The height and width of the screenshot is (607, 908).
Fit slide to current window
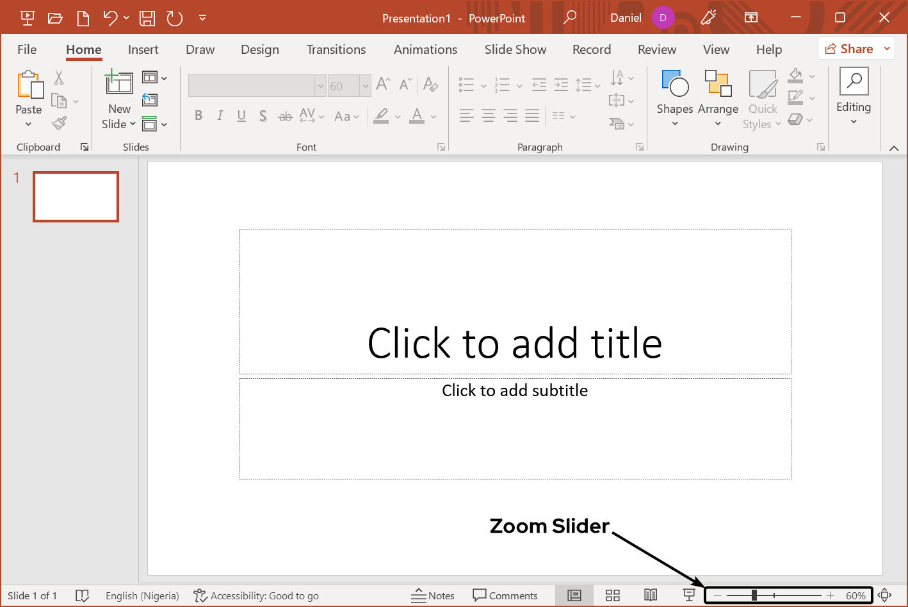tap(885, 595)
